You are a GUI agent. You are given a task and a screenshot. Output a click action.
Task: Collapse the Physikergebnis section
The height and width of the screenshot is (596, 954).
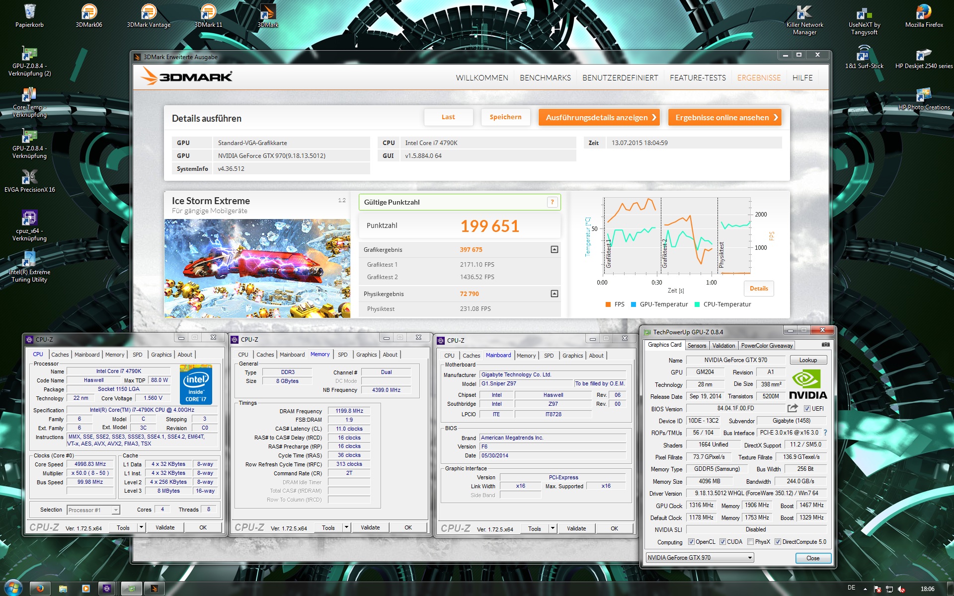pos(555,294)
